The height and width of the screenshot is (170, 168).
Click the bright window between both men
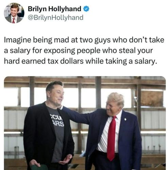88,98
